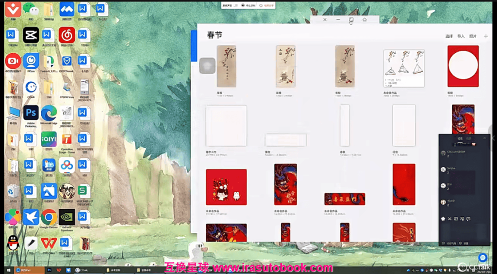The image size is (497, 274).
Task: Open the iQIYI desktop app icon
Action: click(x=49, y=139)
